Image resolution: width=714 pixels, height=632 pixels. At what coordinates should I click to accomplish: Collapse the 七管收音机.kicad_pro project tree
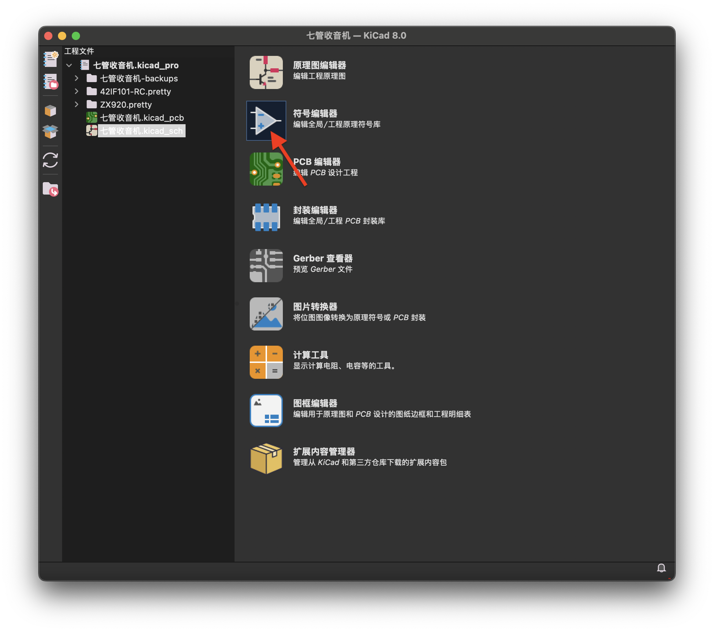coord(69,65)
